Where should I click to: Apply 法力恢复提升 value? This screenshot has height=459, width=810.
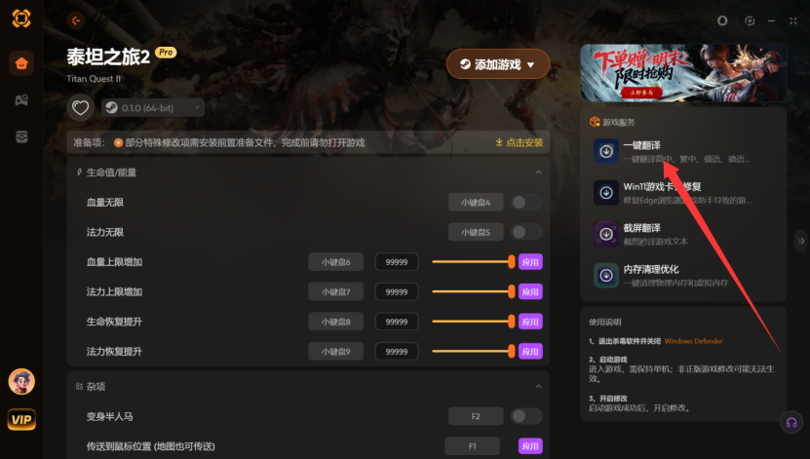530,352
